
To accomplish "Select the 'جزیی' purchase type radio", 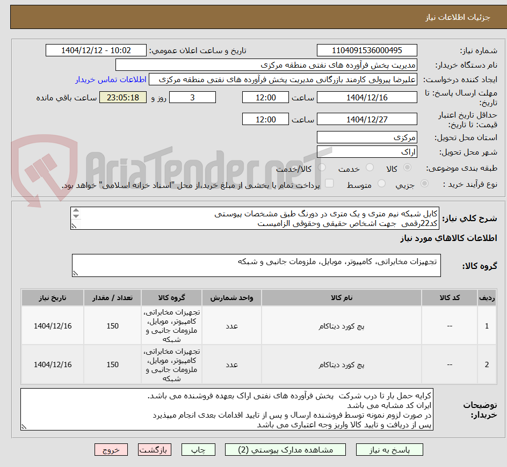I will 424,184.
